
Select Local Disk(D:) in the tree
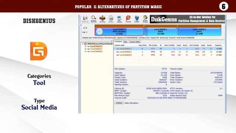click(96, 51)
